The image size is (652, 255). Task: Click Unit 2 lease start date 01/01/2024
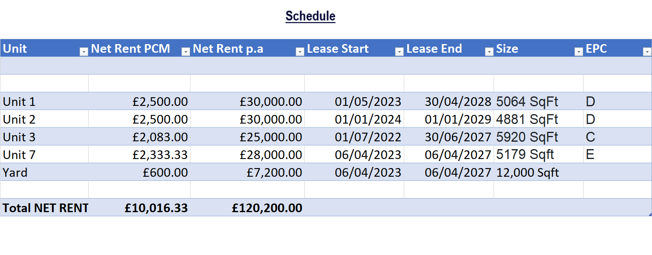coord(367,119)
